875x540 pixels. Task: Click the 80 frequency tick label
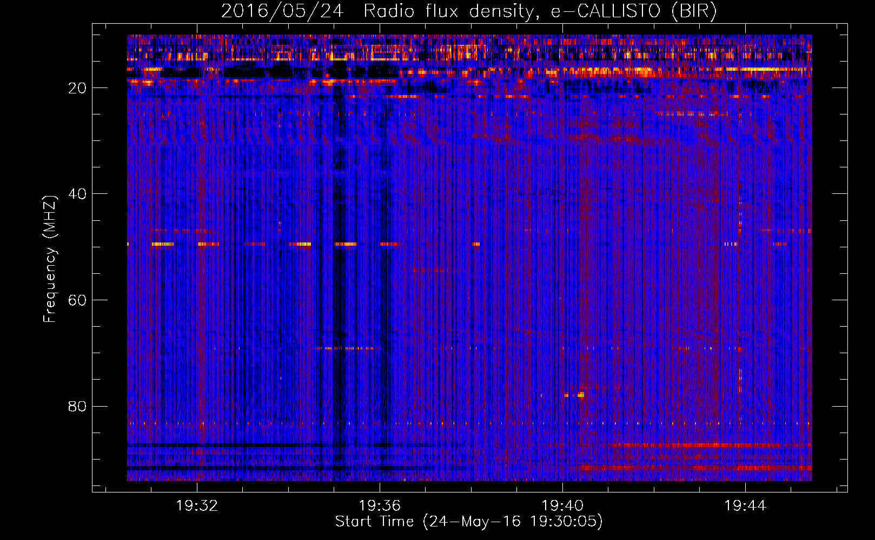(x=77, y=406)
